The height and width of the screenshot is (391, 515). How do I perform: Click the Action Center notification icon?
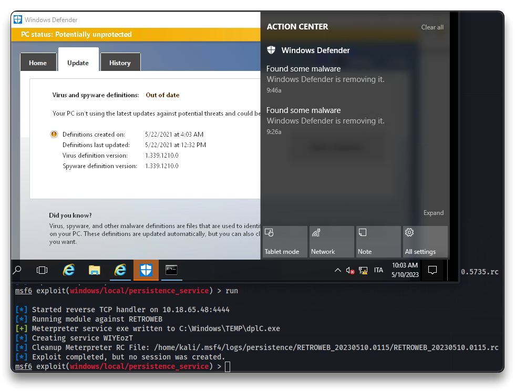point(432,270)
